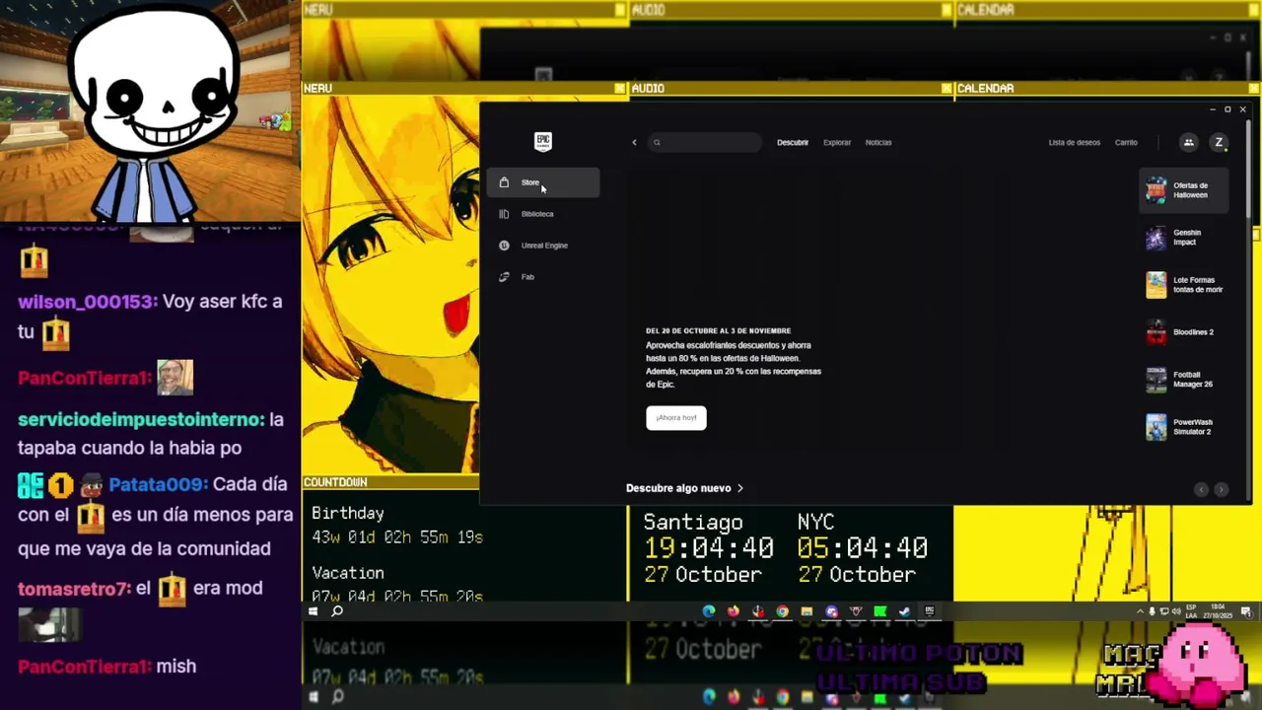Open Google Chrome from the taskbar
The image size is (1262, 710).
coord(782,611)
